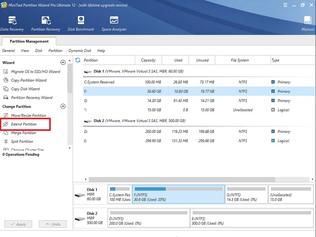Click the Split Partition icon

click(6, 142)
